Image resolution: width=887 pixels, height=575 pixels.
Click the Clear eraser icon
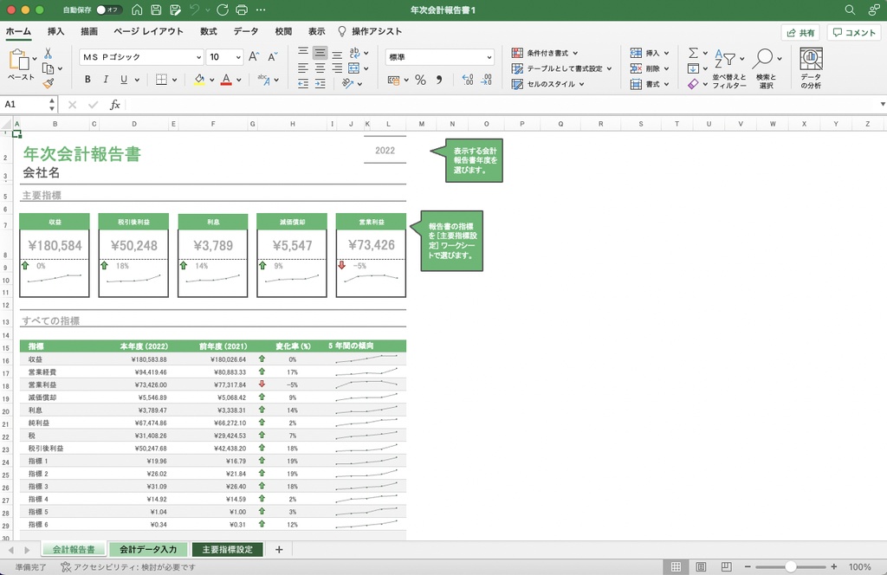coord(693,84)
